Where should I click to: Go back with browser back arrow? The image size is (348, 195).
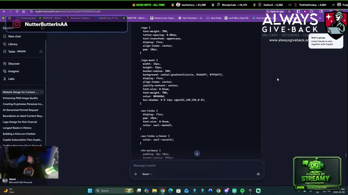click(4, 11)
